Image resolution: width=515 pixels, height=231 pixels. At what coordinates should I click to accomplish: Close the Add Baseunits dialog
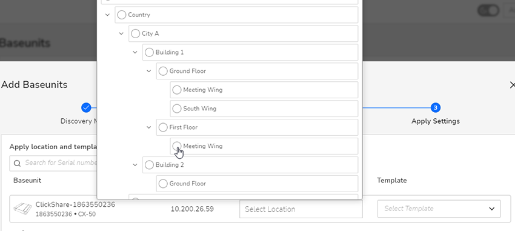[512, 85]
